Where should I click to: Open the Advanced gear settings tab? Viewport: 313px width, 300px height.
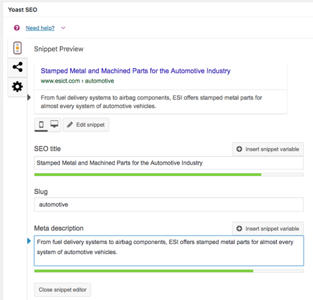click(x=17, y=87)
